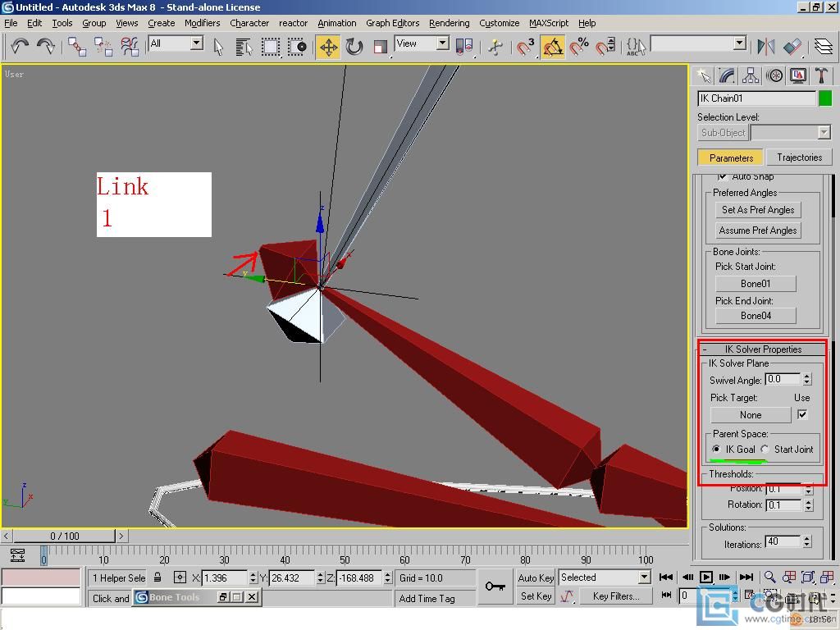840x630 pixels.
Task: Click the Redo arrow icon
Action: [46, 47]
